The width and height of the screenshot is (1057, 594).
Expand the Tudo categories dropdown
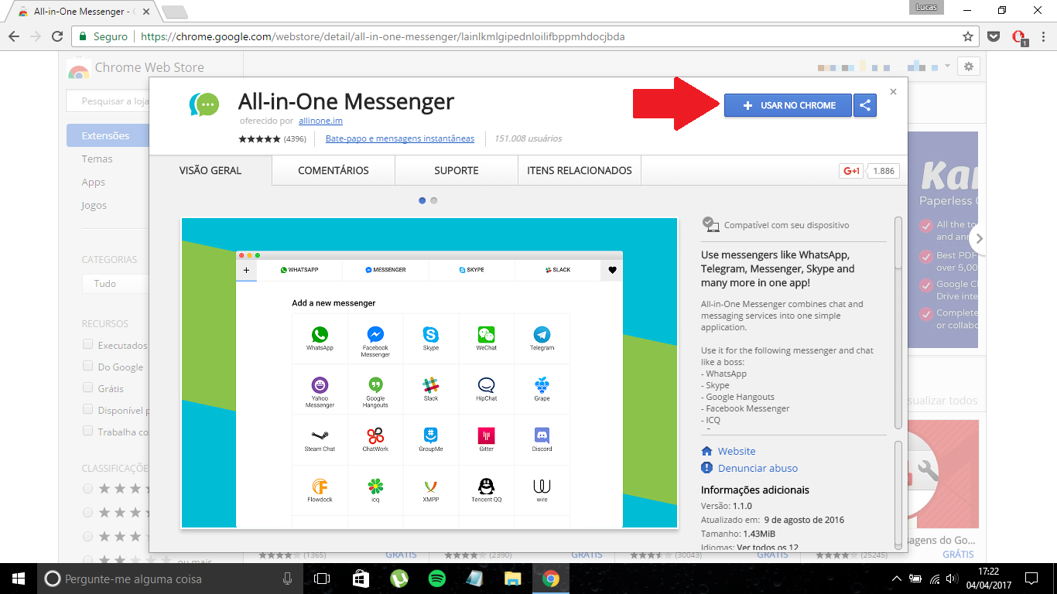[x=115, y=284]
